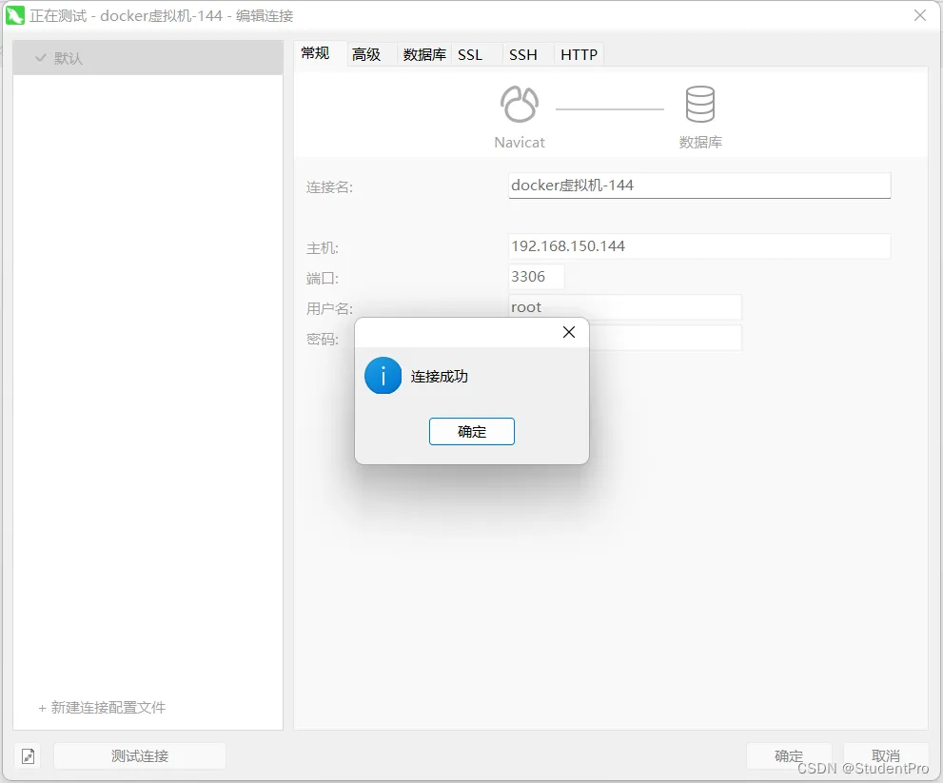Click the 连接名 input field
This screenshot has height=783, width=943.
(x=698, y=185)
